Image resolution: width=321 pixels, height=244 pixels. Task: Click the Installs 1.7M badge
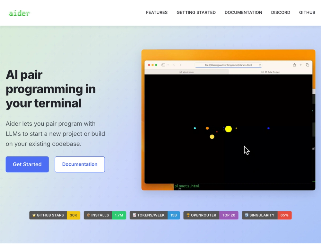coord(105,215)
